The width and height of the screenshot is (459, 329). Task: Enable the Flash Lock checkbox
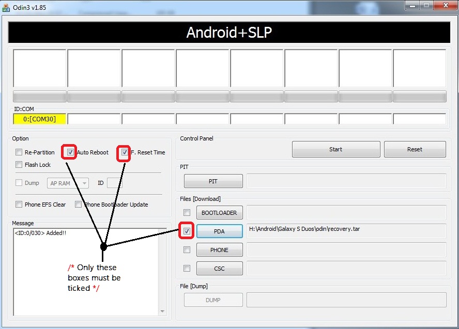pos(19,165)
